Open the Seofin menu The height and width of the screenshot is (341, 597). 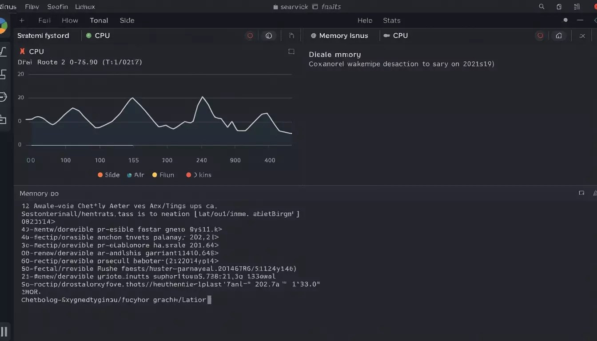click(58, 7)
